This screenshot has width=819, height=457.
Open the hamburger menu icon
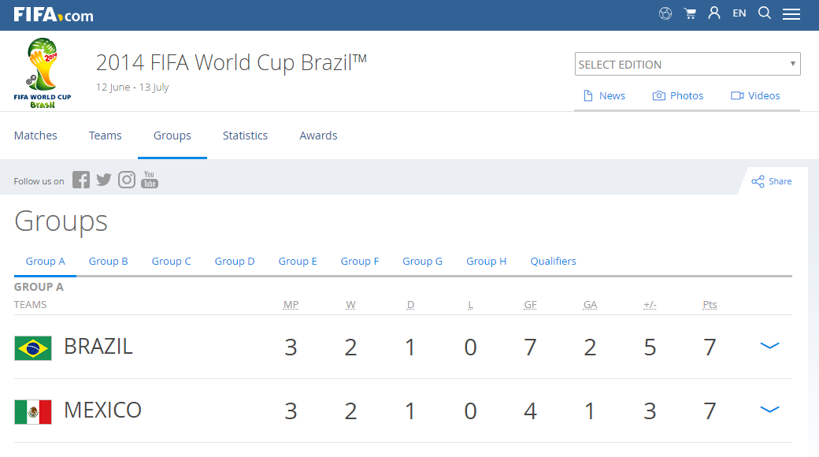pos(791,14)
